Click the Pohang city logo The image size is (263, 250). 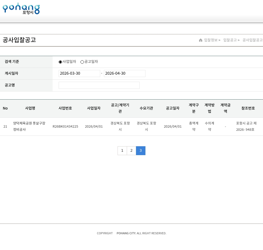pyautogui.click(x=21, y=9)
